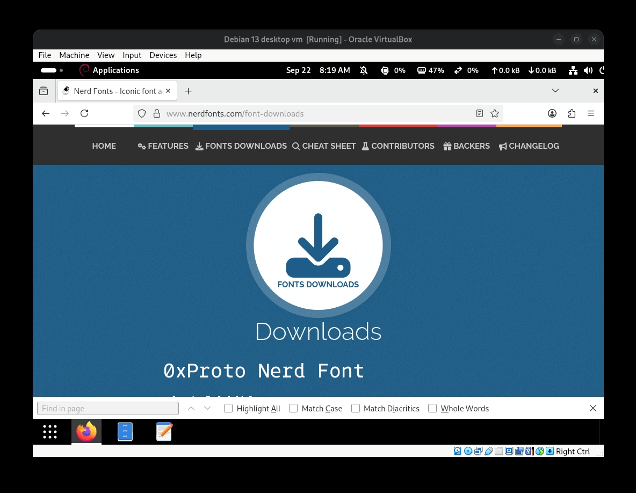Image resolution: width=636 pixels, height=493 pixels.
Task: Open the VirtualBox Help menu
Action: pyautogui.click(x=193, y=55)
